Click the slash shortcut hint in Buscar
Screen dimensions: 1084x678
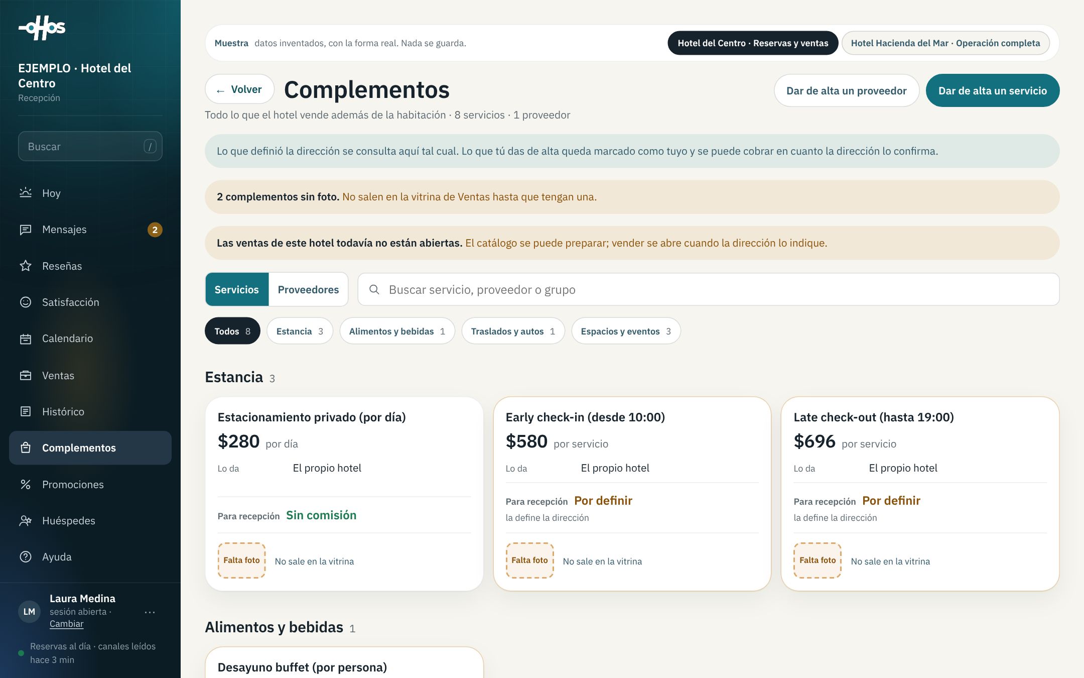(x=150, y=146)
